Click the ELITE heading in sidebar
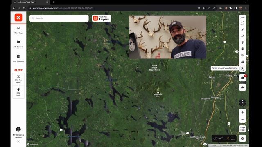The width and height of the screenshot is (262, 147). [x=18, y=70]
